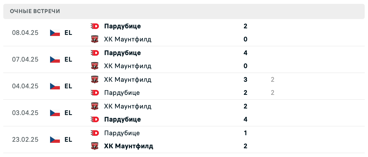Screen dimensions: 368x157
Task: Click Пардубице in 23.02.25 match
Action: click(x=122, y=133)
